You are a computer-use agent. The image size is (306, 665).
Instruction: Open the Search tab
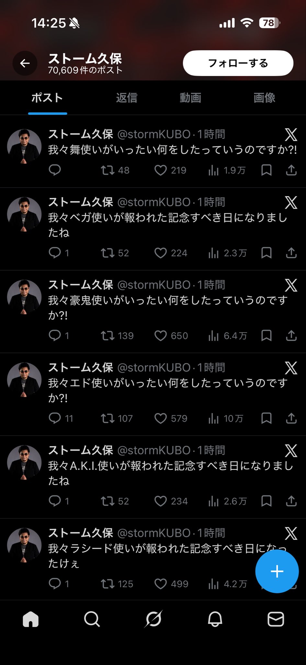point(92,619)
